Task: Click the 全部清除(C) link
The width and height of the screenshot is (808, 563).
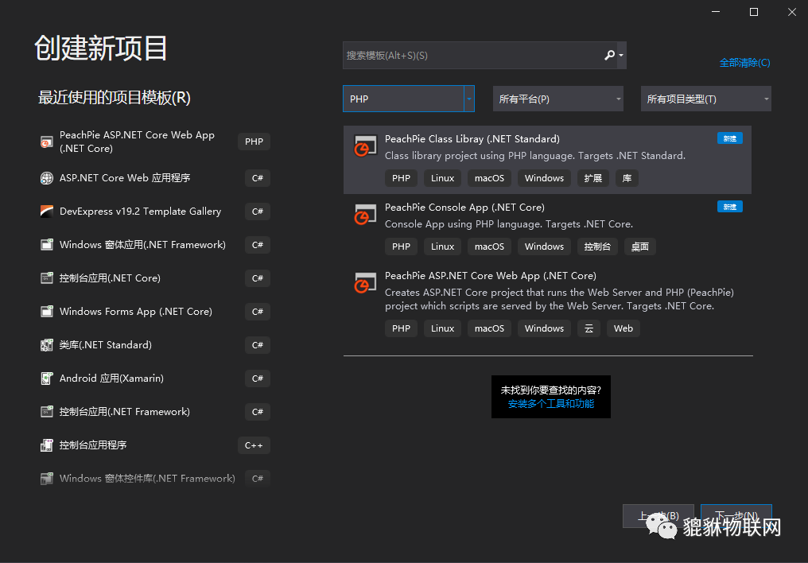Action: click(x=744, y=63)
